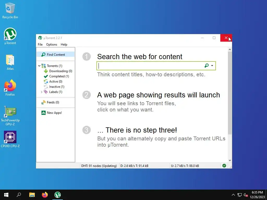Select the CPUID CPU-Z desktop icon
The height and width of the screenshot is (200, 267).
pos(10,139)
